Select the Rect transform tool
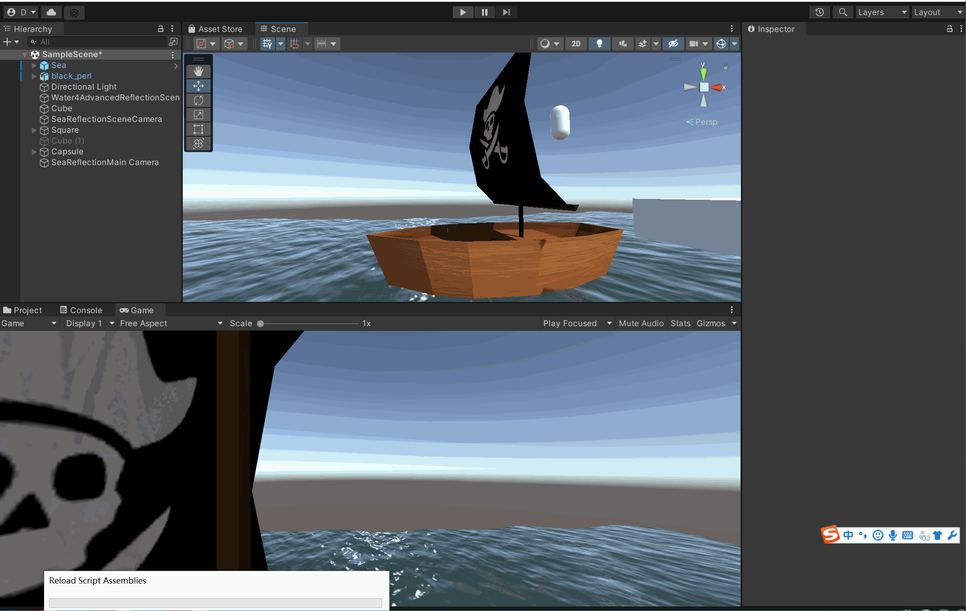This screenshot has height=611, width=966. pyautogui.click(x=198, y=130)
